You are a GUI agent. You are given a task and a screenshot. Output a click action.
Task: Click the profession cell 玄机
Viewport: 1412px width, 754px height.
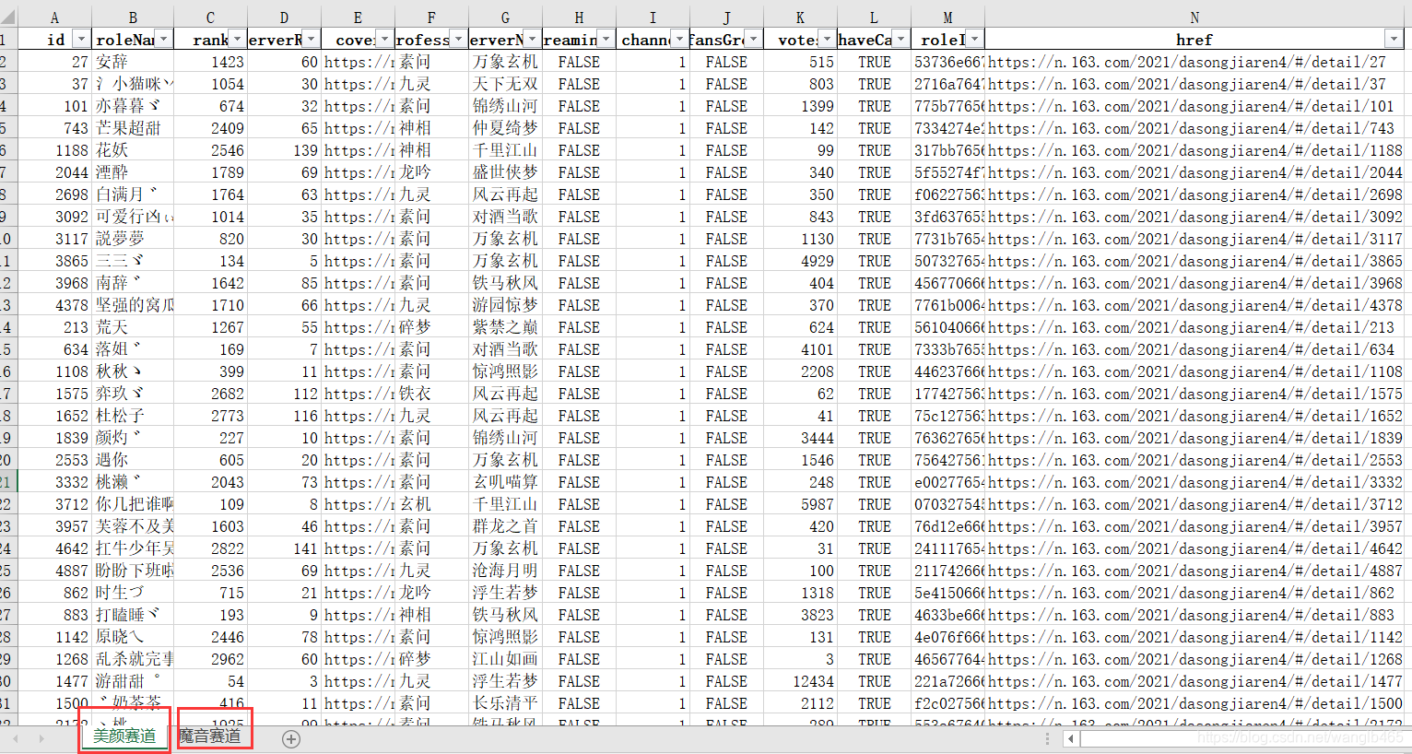click(431, 504)
